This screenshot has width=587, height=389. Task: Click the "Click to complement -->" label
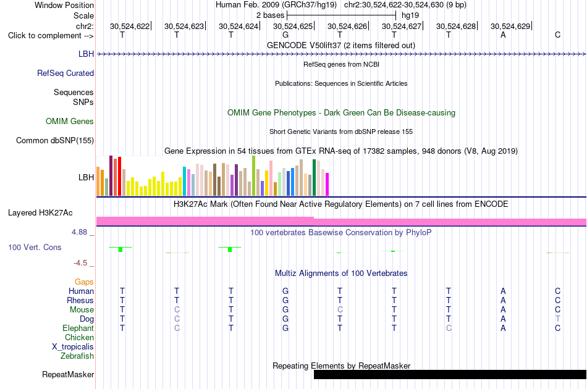(x=51, y=36)
